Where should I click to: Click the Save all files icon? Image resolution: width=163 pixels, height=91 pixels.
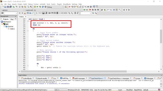tap(10, 7)
